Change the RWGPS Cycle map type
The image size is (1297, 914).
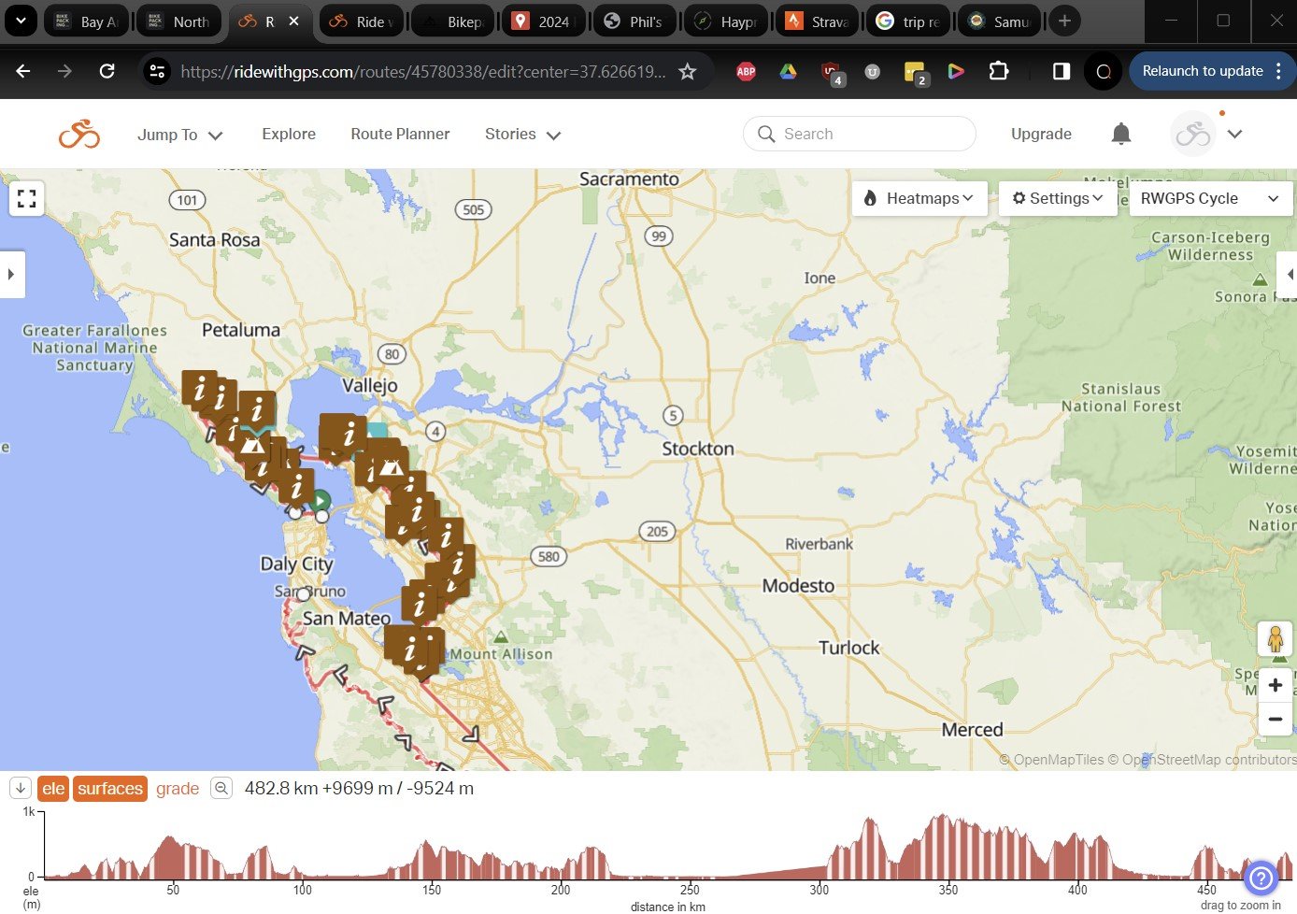point(1210,198)
